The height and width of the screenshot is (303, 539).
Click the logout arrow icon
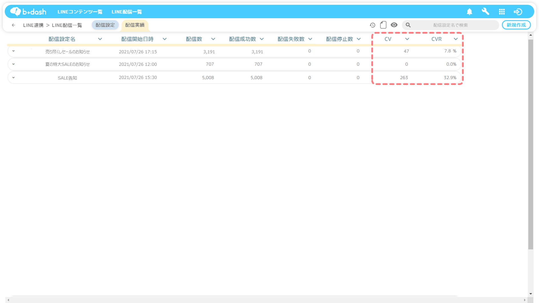(518, 12)
